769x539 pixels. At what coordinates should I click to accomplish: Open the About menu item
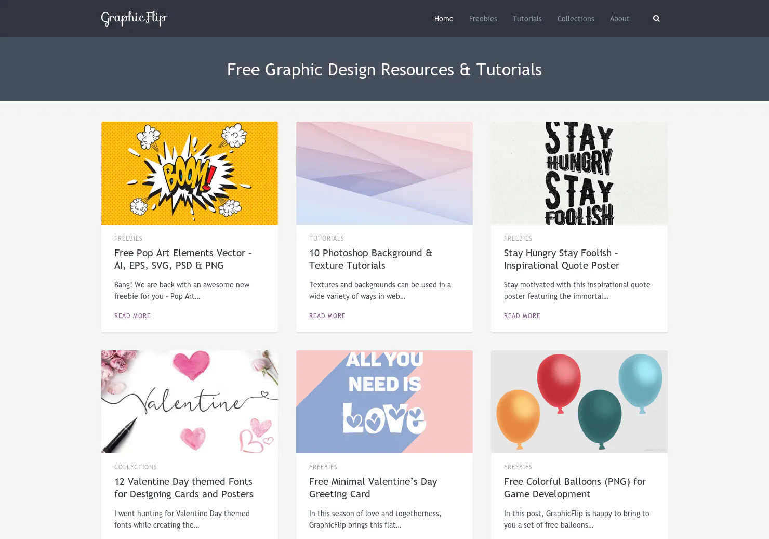point(619,19)
